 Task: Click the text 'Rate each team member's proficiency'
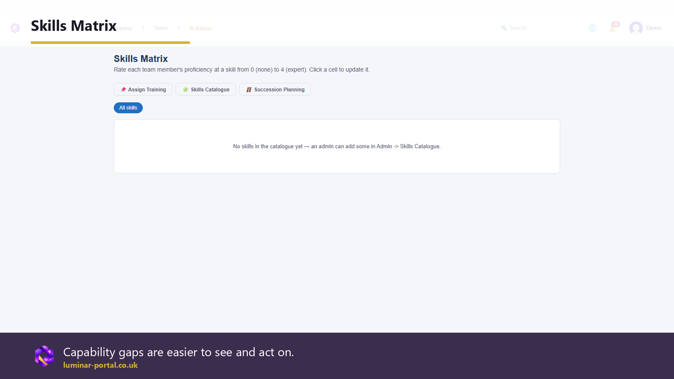pos(163,69)
